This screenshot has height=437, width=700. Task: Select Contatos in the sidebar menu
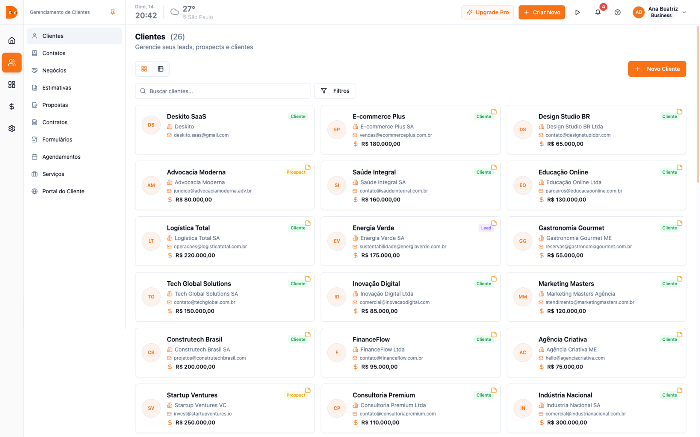(x=54, y=53)
